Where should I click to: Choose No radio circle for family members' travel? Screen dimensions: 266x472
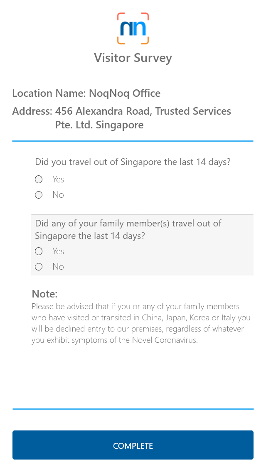(39, 267)
